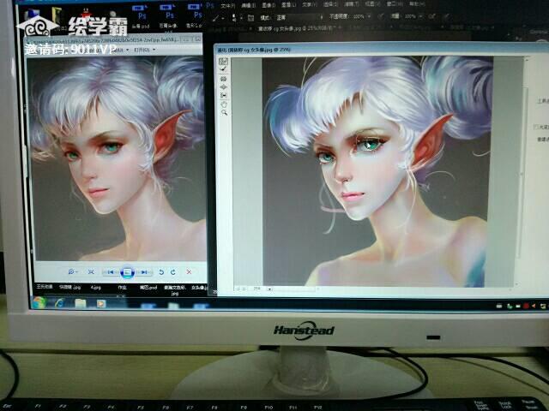
Task: Select the Reconstruct tool in the Liquify dialog
Action: (223, 69)
